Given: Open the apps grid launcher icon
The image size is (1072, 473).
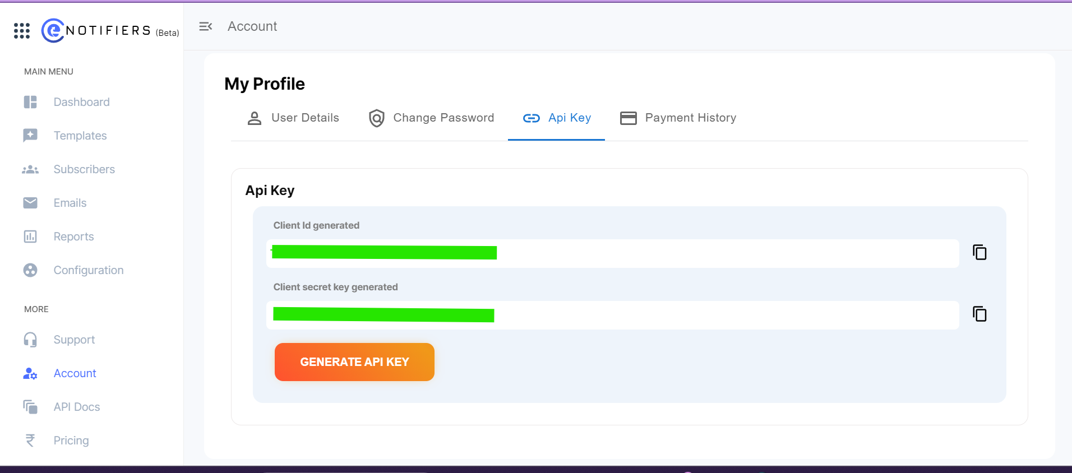Looking at the screenshot, I should [22, 31].
